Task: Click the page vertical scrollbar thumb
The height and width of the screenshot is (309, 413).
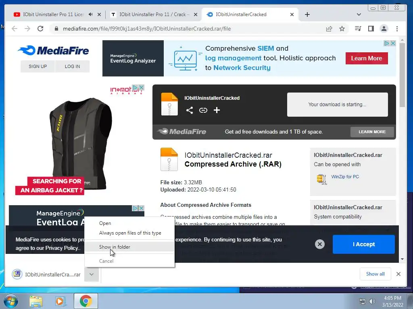Action: click(402, 75)
